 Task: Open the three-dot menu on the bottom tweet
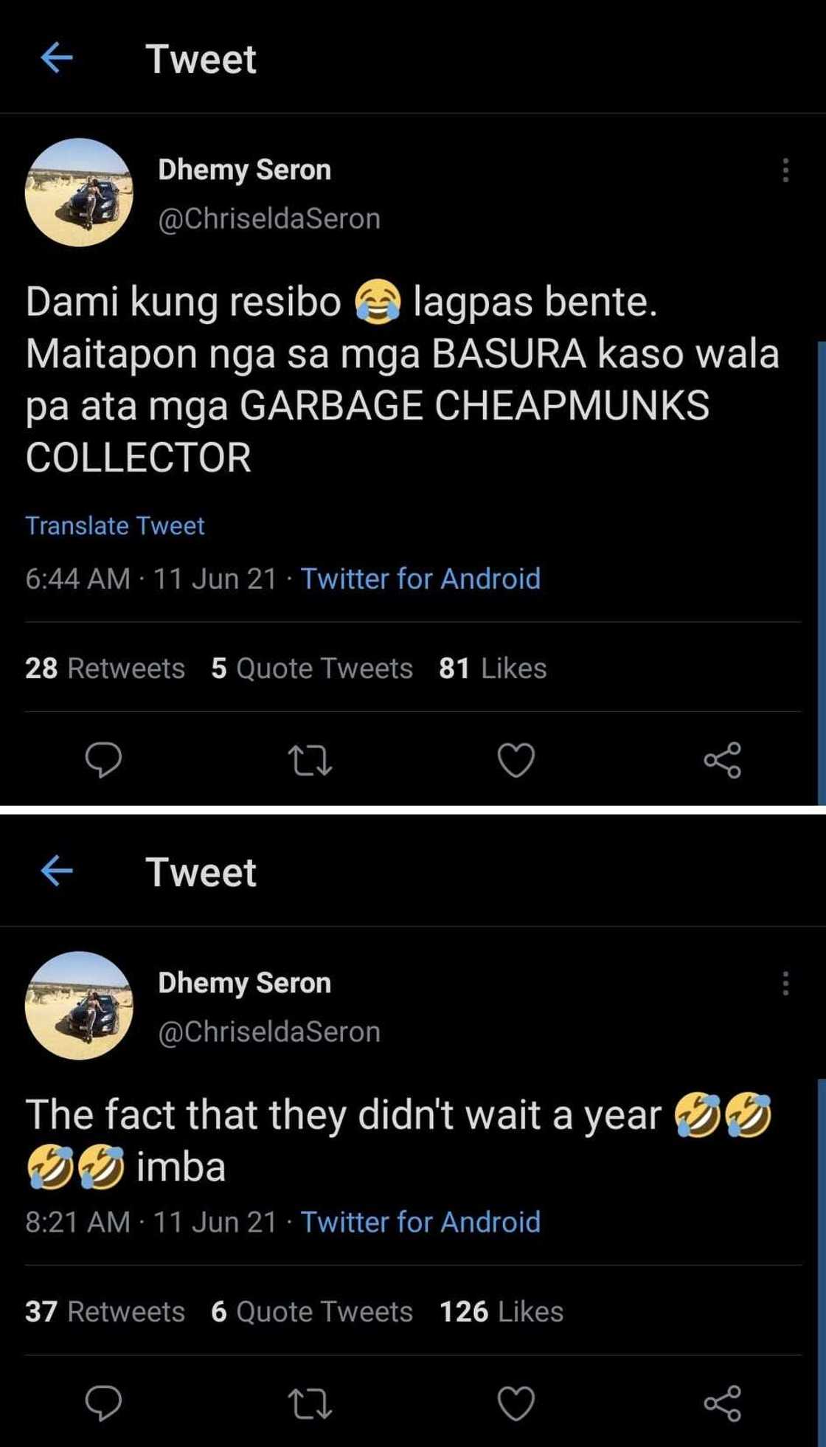pyautogui.click(x=785, y=983)
